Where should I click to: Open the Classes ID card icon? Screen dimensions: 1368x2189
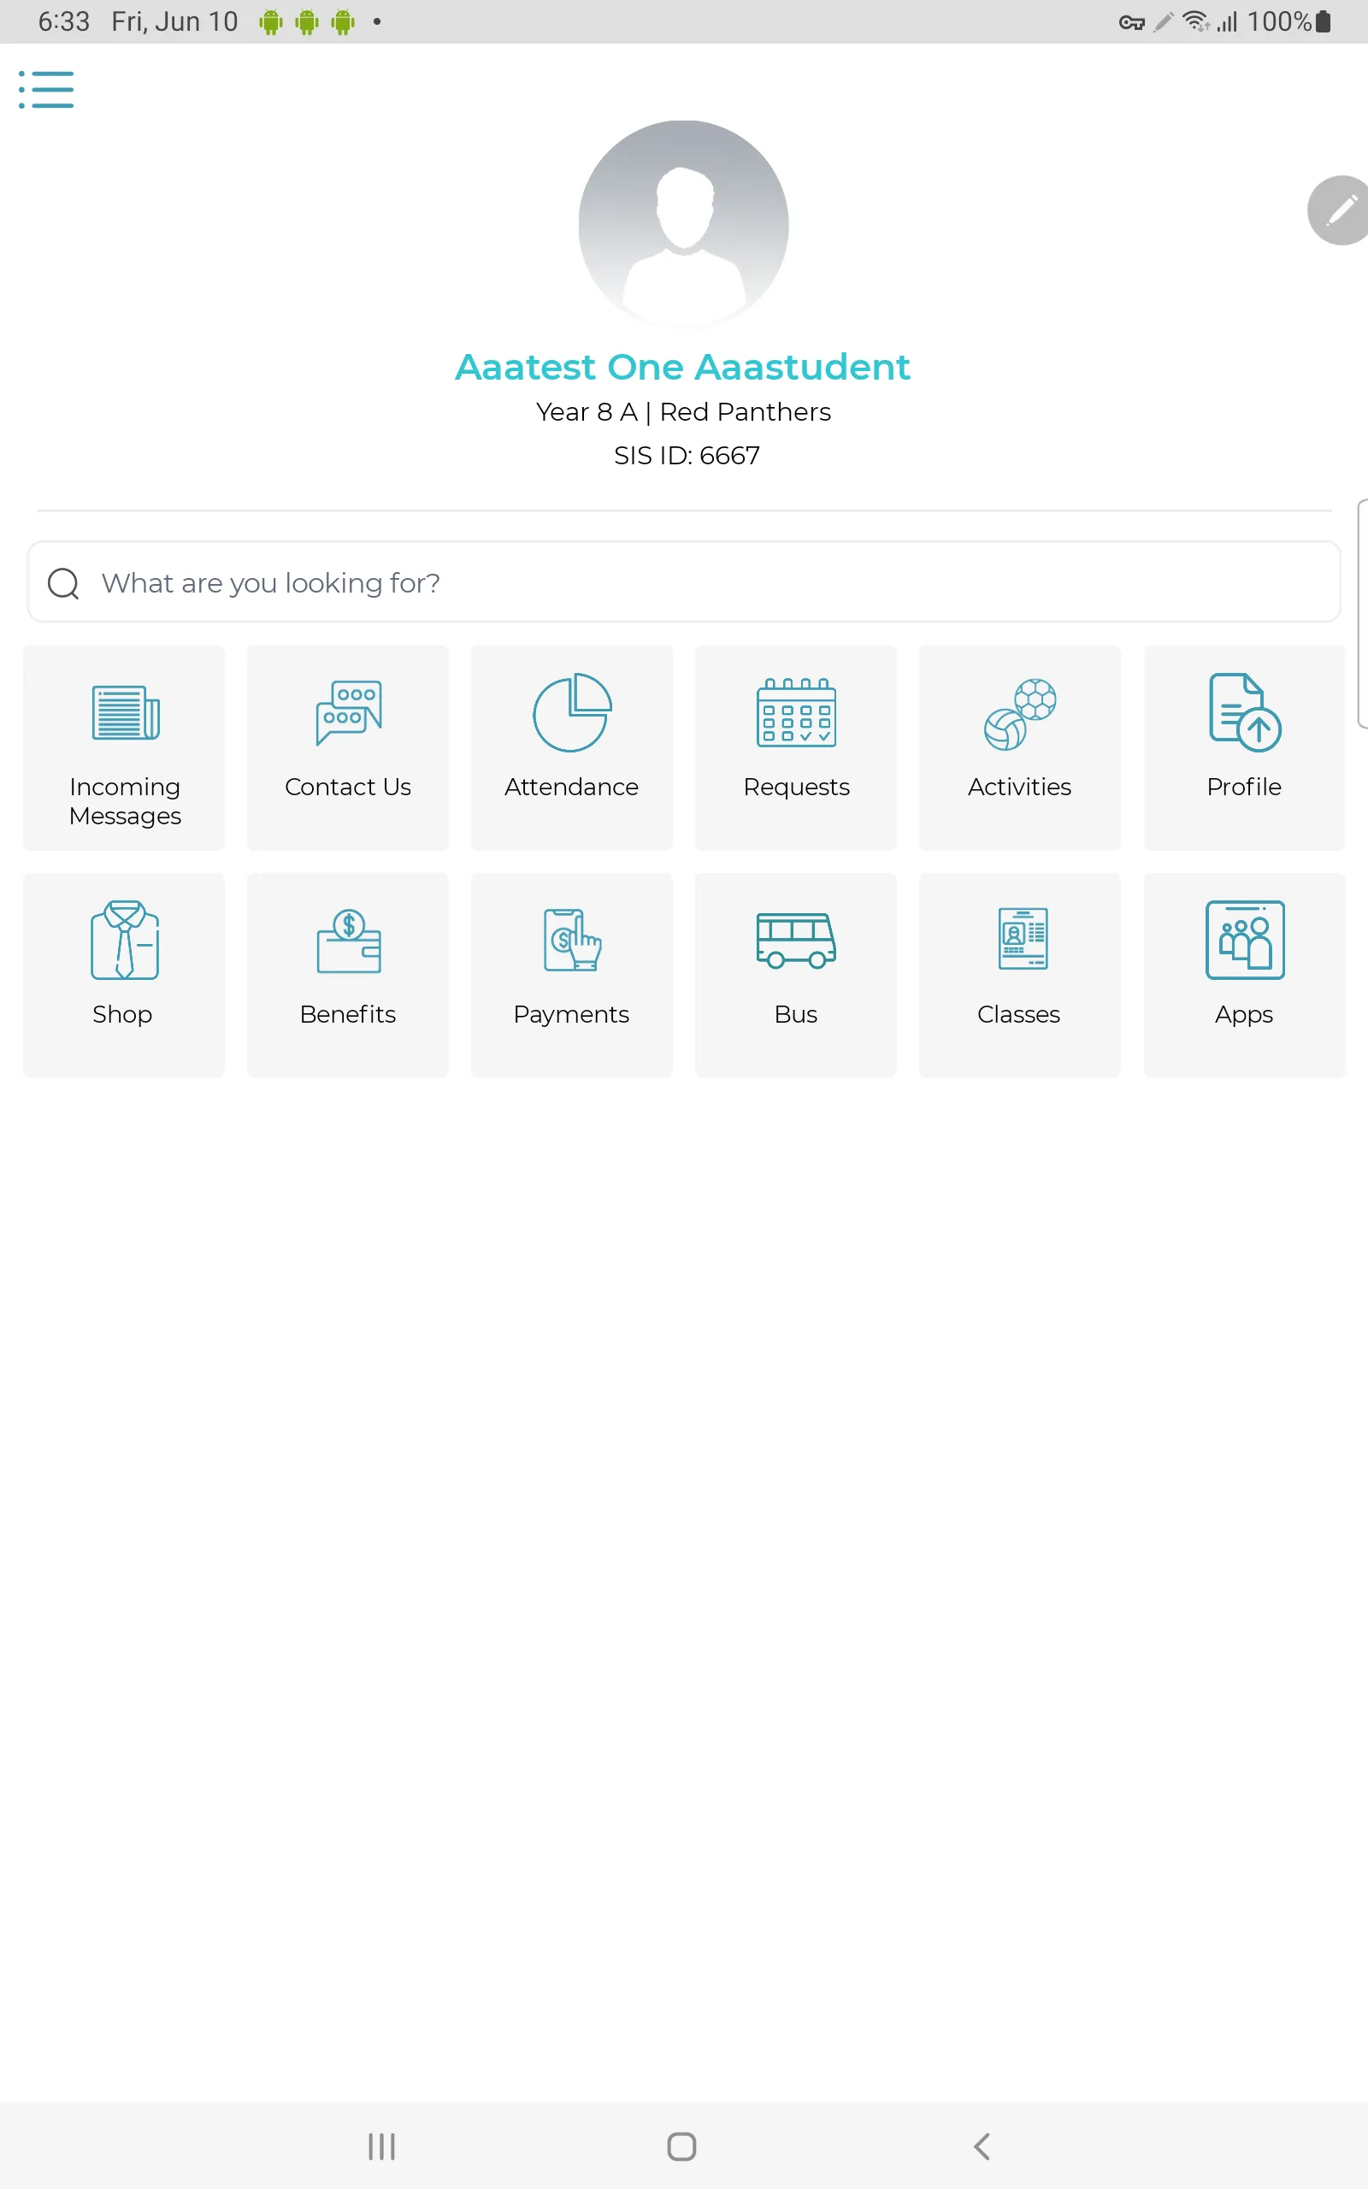point(1023,939)
